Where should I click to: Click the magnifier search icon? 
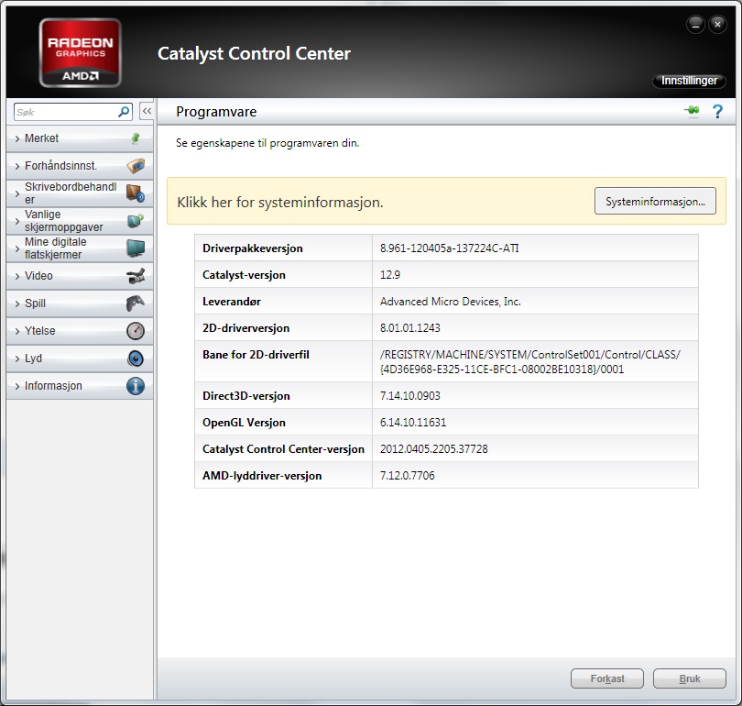[124, 112]
